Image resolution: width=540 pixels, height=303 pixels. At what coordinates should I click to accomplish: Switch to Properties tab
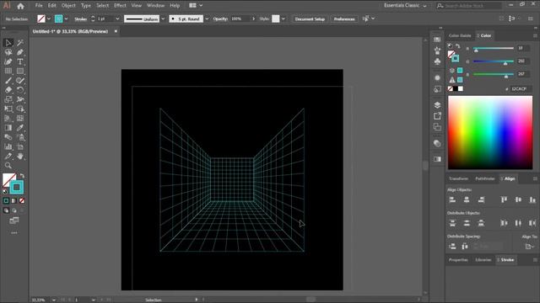[x=458, y=260]
